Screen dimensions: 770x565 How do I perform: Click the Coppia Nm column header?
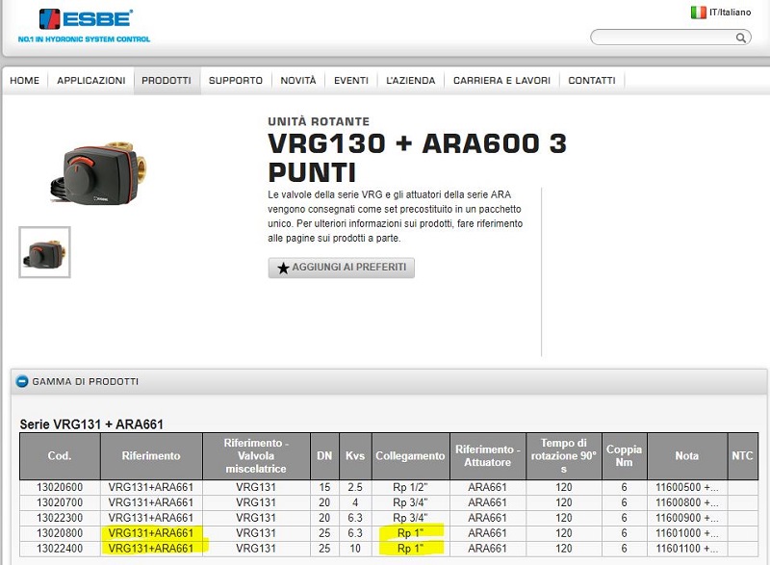click(624, 456)
